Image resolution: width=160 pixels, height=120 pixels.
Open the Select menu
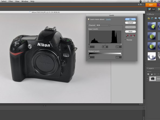[x=4, y=1]
